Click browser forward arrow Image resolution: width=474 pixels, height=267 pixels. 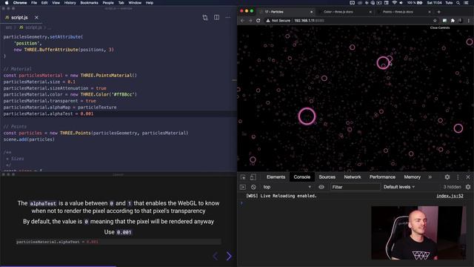coord(250,21)
